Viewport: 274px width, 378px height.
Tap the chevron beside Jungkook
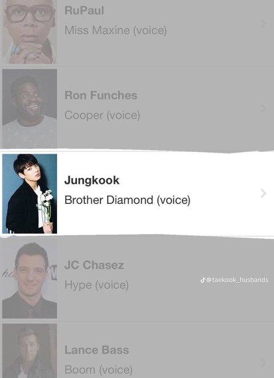[264, 194]
